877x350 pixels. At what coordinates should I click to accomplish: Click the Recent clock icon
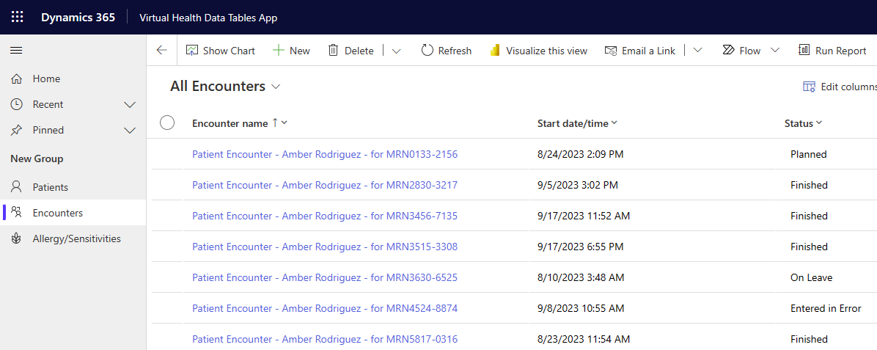[x=17, y=104]
